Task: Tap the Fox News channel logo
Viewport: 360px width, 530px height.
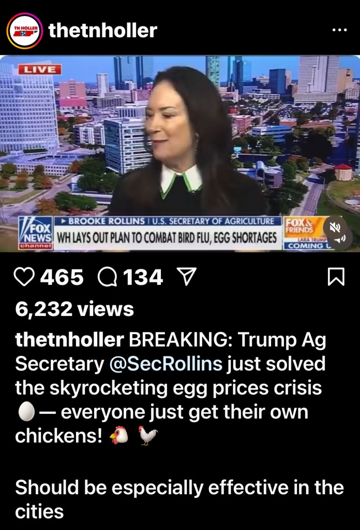Action: tap(36, 233)
